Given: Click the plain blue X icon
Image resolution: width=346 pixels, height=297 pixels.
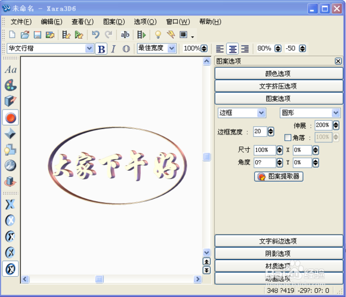Looking at the screenshot, I should click(x=10, y=204).
